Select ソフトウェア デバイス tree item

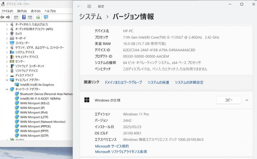coord(26,71)
